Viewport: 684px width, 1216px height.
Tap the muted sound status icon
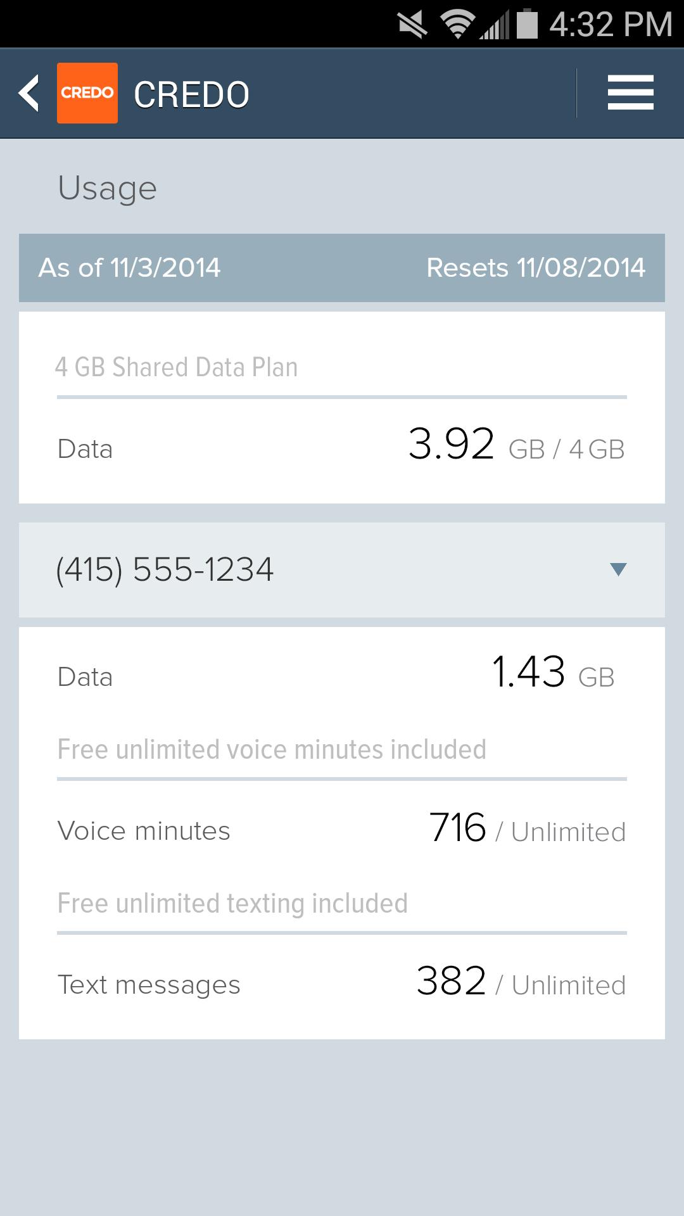(412, 25)
